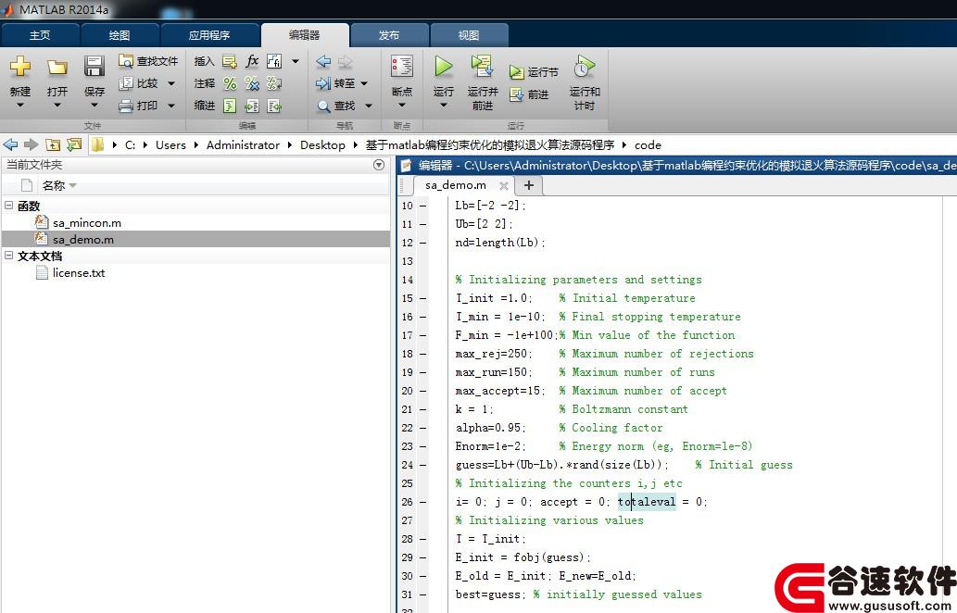Screen dimensions: 957x613
Task: Switch to the 发布 ribbon tab
Action: coord(389,35)
